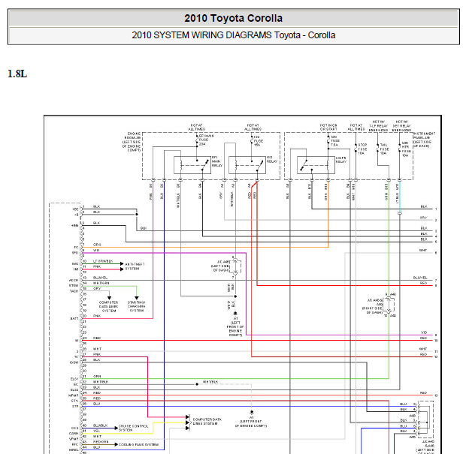Screen dimensions: 463x454
Task: Click the 'PNK' wire label at pin 20
Action: 97,316
